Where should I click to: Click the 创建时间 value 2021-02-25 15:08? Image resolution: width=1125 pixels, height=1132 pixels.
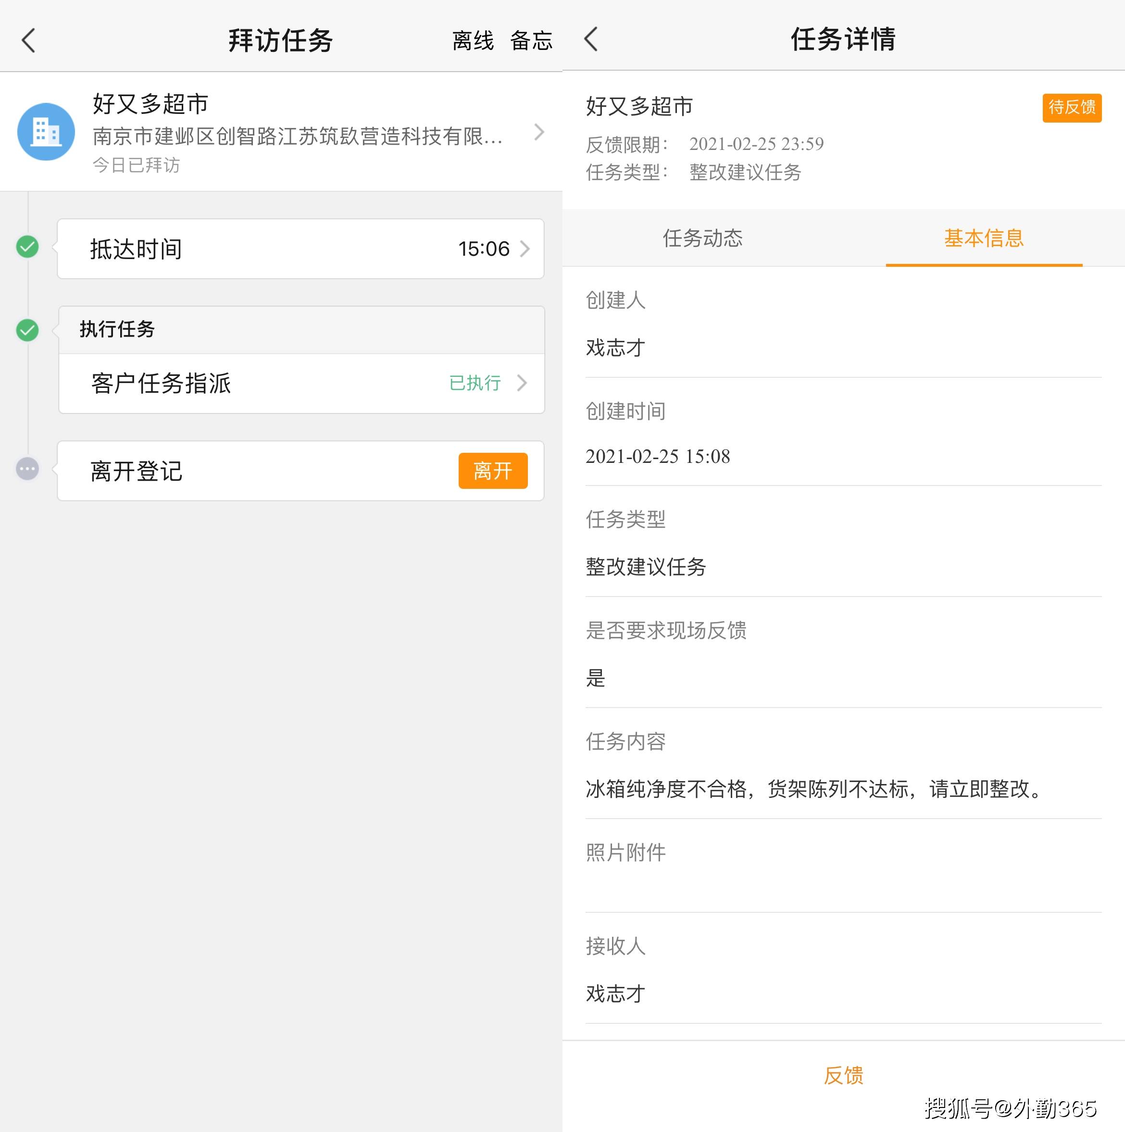click(x=657, y=456)
